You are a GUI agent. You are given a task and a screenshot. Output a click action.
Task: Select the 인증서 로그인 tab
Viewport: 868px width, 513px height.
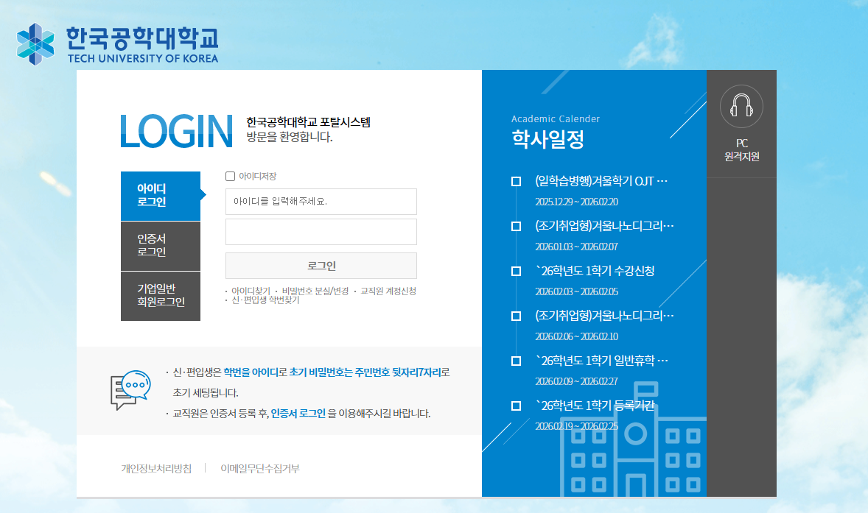pos(161,246)
